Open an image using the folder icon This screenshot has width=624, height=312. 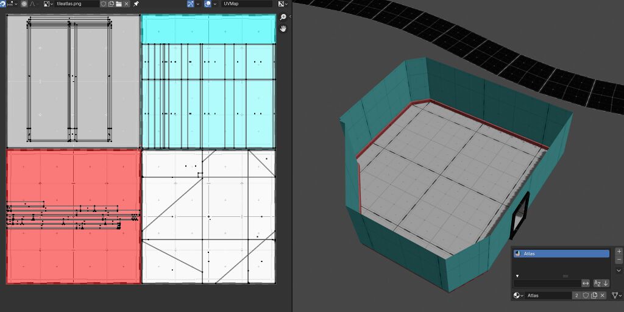119,4
